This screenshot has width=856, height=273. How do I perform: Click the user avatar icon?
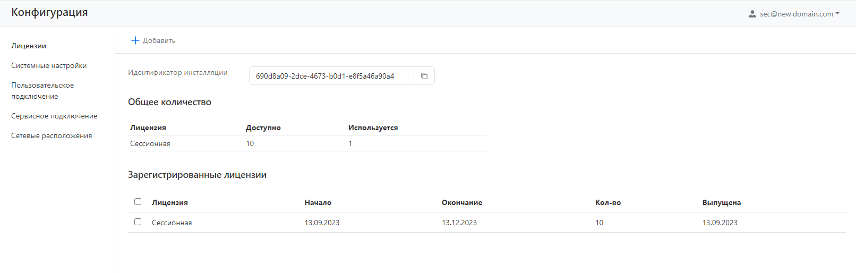(x=752, y=14)
